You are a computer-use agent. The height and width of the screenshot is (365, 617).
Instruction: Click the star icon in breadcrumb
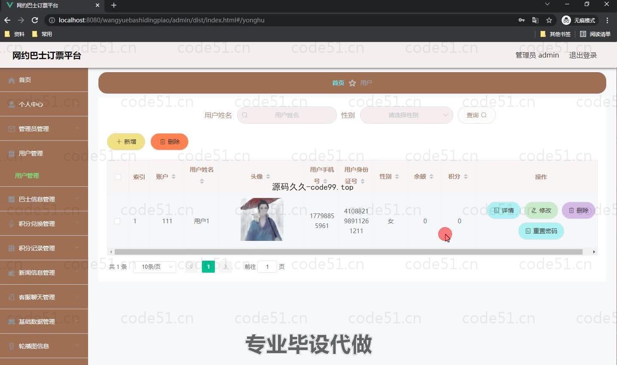pyautogui.click(x=352, y=83)
